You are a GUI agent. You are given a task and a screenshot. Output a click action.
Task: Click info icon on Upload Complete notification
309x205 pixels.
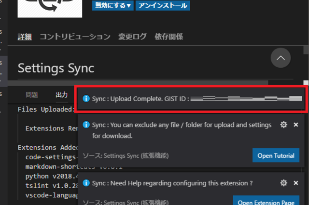point(86,98)
